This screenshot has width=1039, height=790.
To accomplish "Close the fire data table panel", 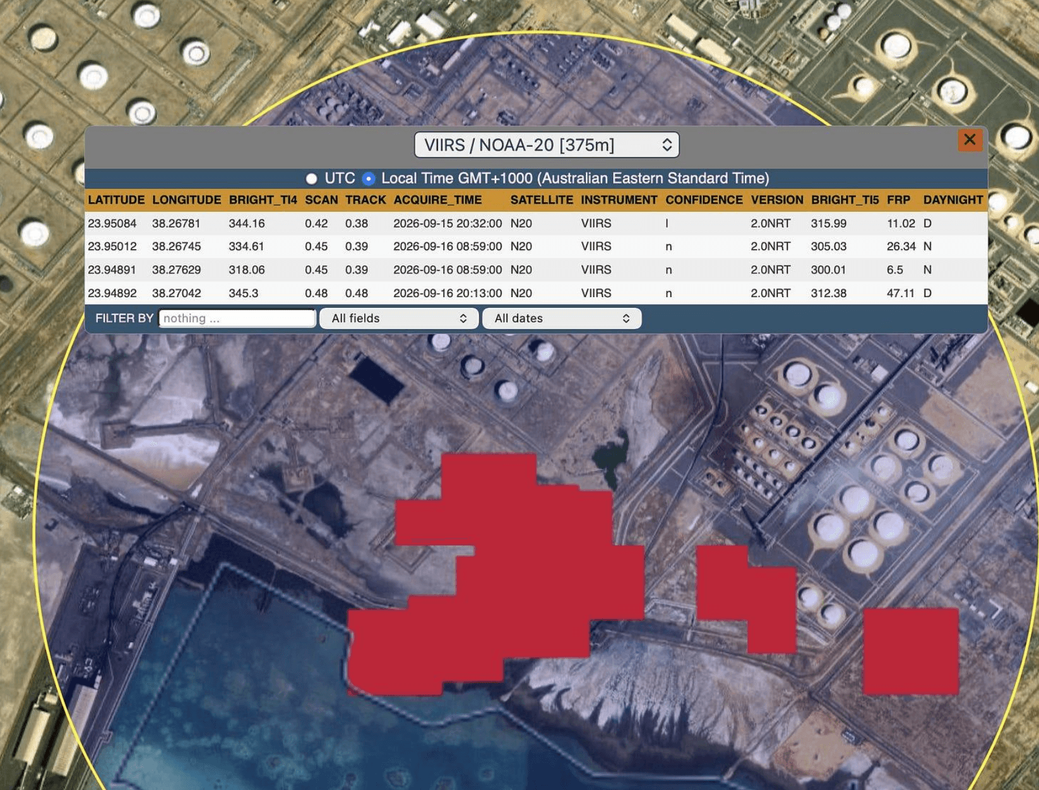I will (x=970, y=139).
